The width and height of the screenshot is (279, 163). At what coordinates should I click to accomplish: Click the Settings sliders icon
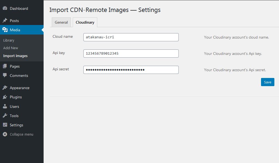pyautogui.click(x=5, y=125)
